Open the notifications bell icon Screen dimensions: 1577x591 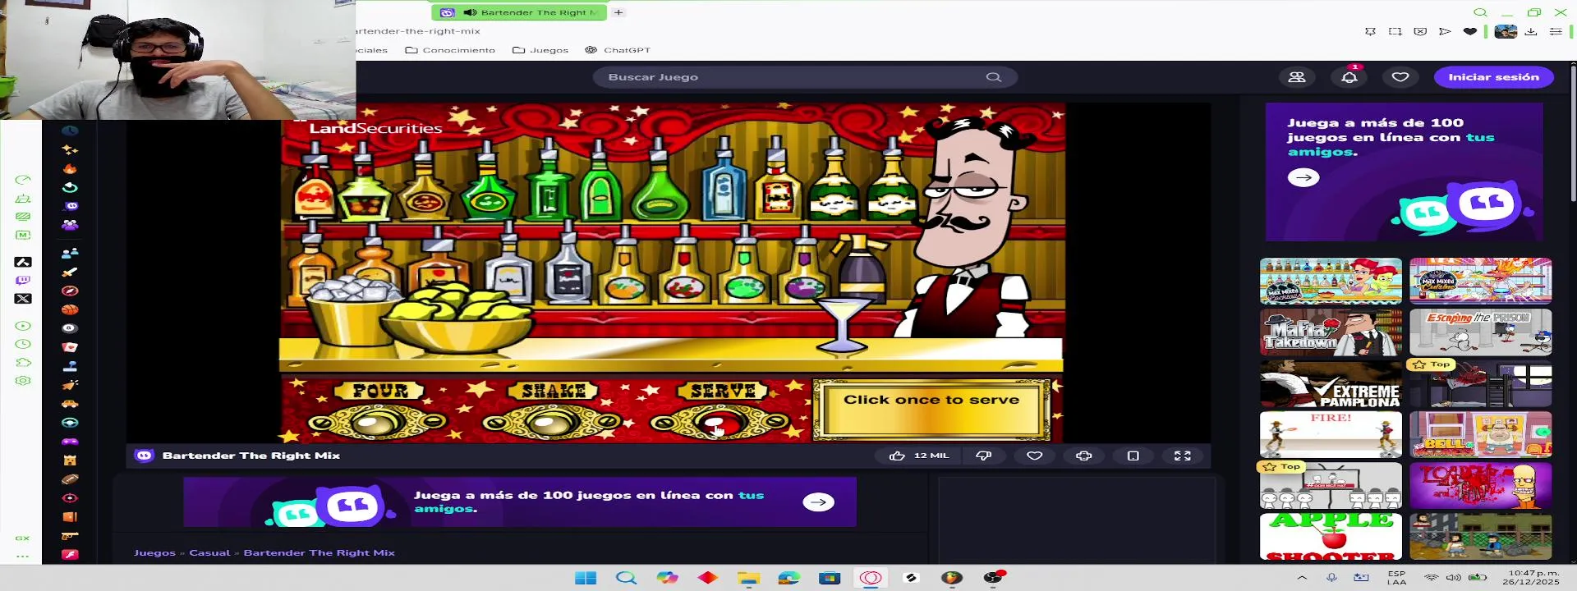click(x=1349, y=77)
